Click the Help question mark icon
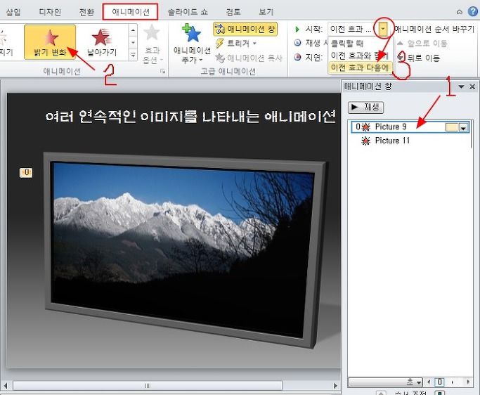480x395 pixels. click(473, 12)
